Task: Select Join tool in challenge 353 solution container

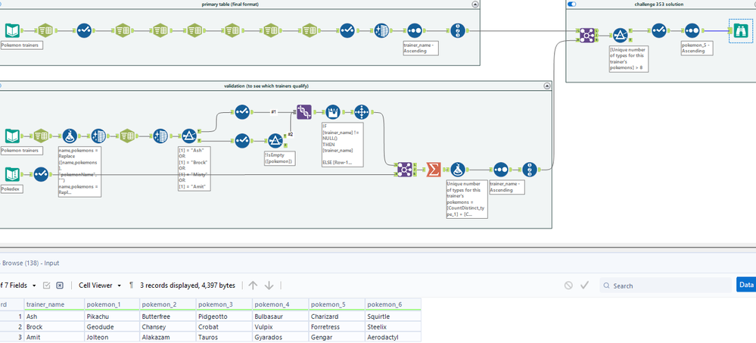Action: point(586,36)
